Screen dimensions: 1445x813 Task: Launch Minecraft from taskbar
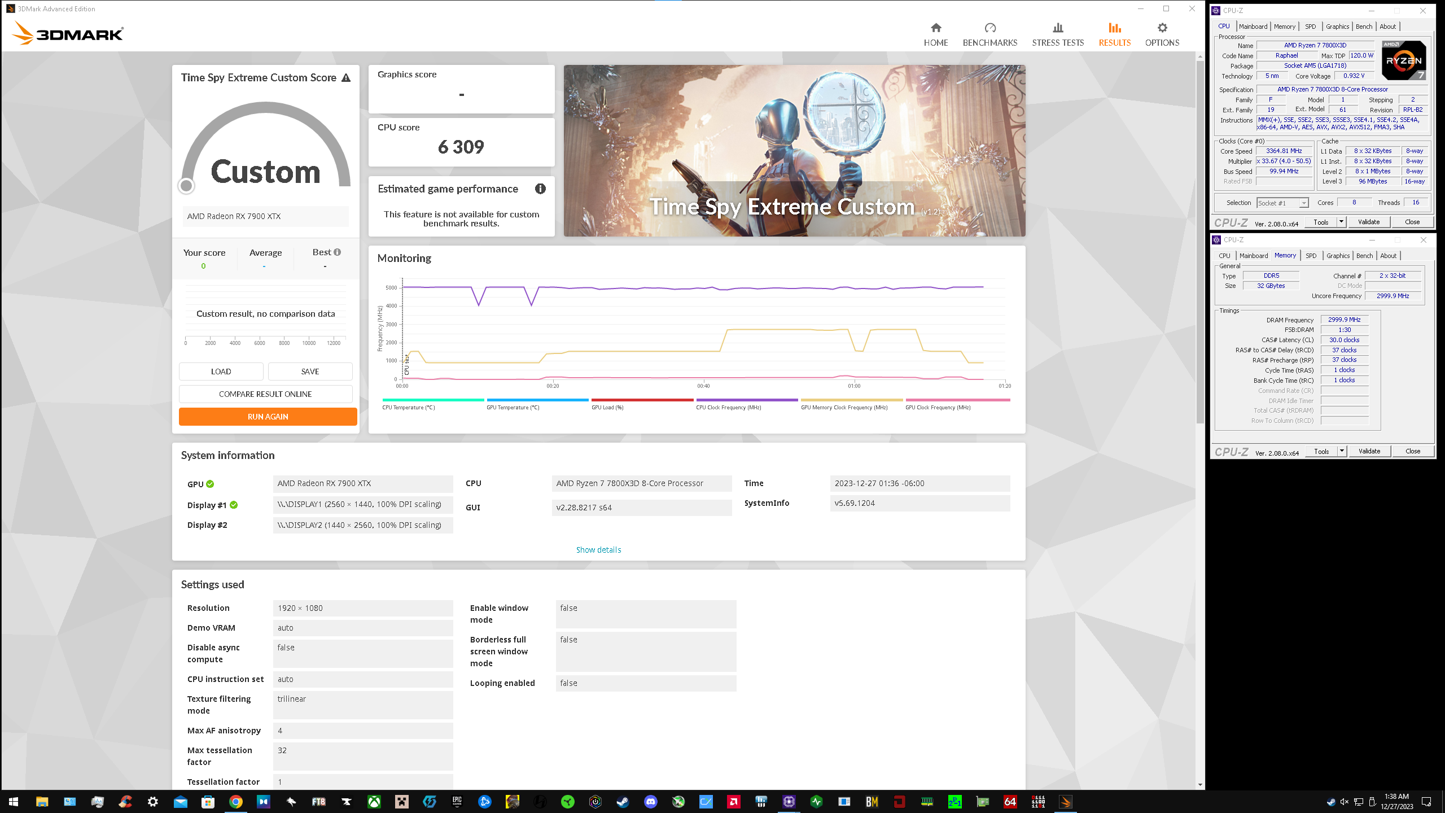[402, 802]
